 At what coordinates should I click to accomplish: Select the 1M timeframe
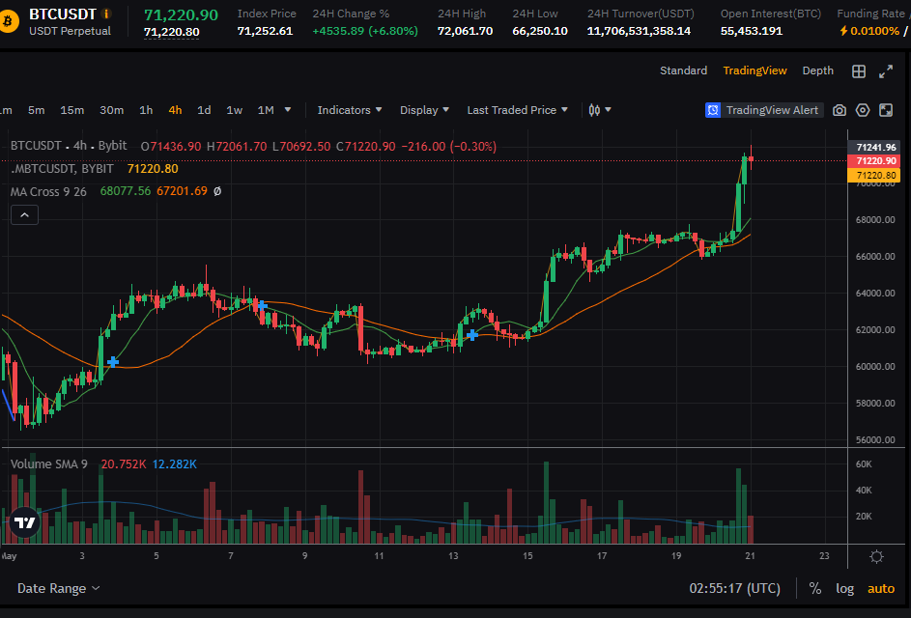point(266,110)
